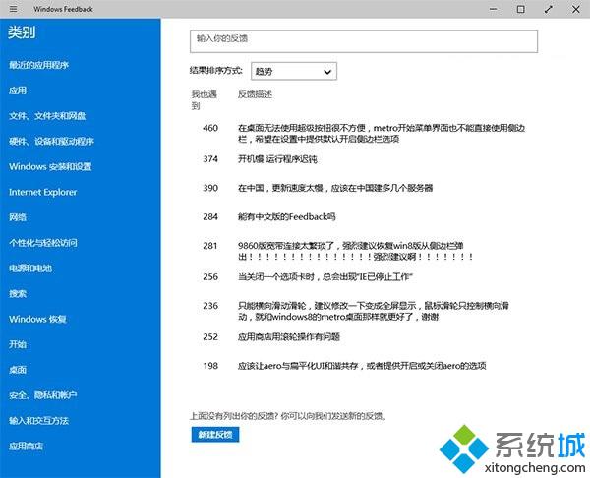The width and height of the screenshot is (590, 478).
Task: Click the 我也遇到 column header
Action: pos(204,100)
